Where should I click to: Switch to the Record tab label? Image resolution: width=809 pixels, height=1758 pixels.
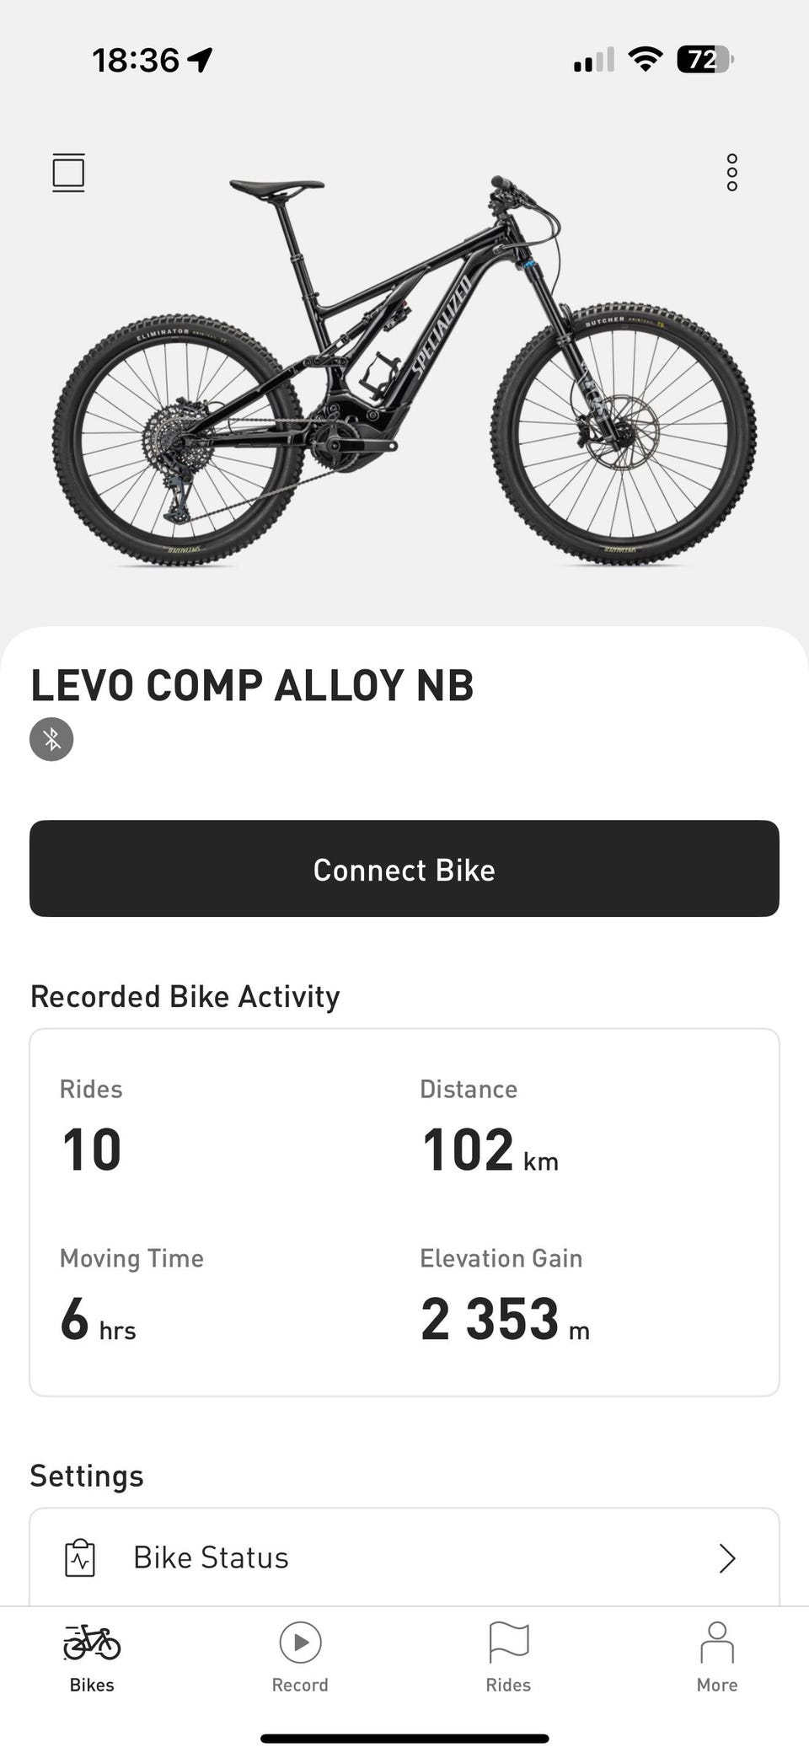[300, 1685]
